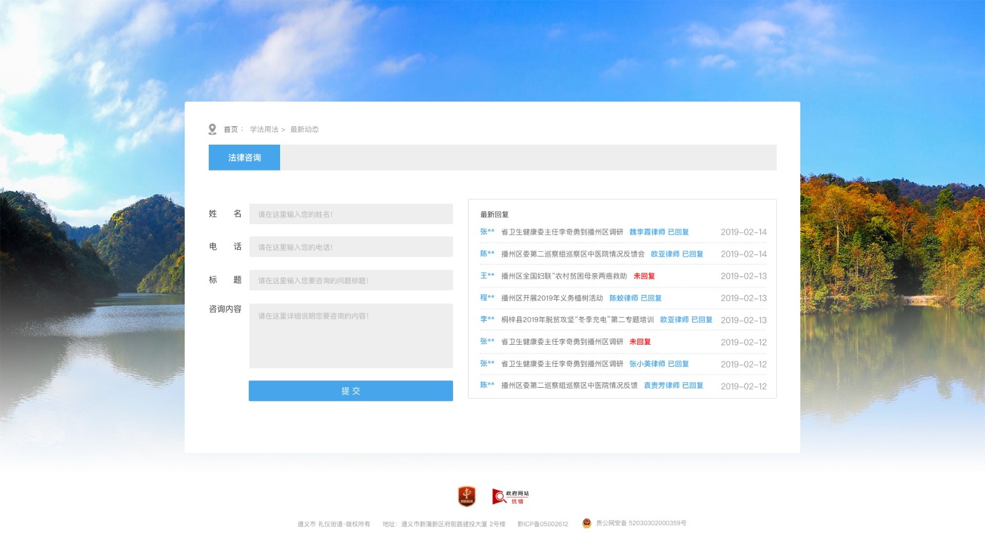Viewport: 985px width, 554px height.
Task: Click the 电话 phone input field
Action: pyautogui.click(x=351, y=247)
